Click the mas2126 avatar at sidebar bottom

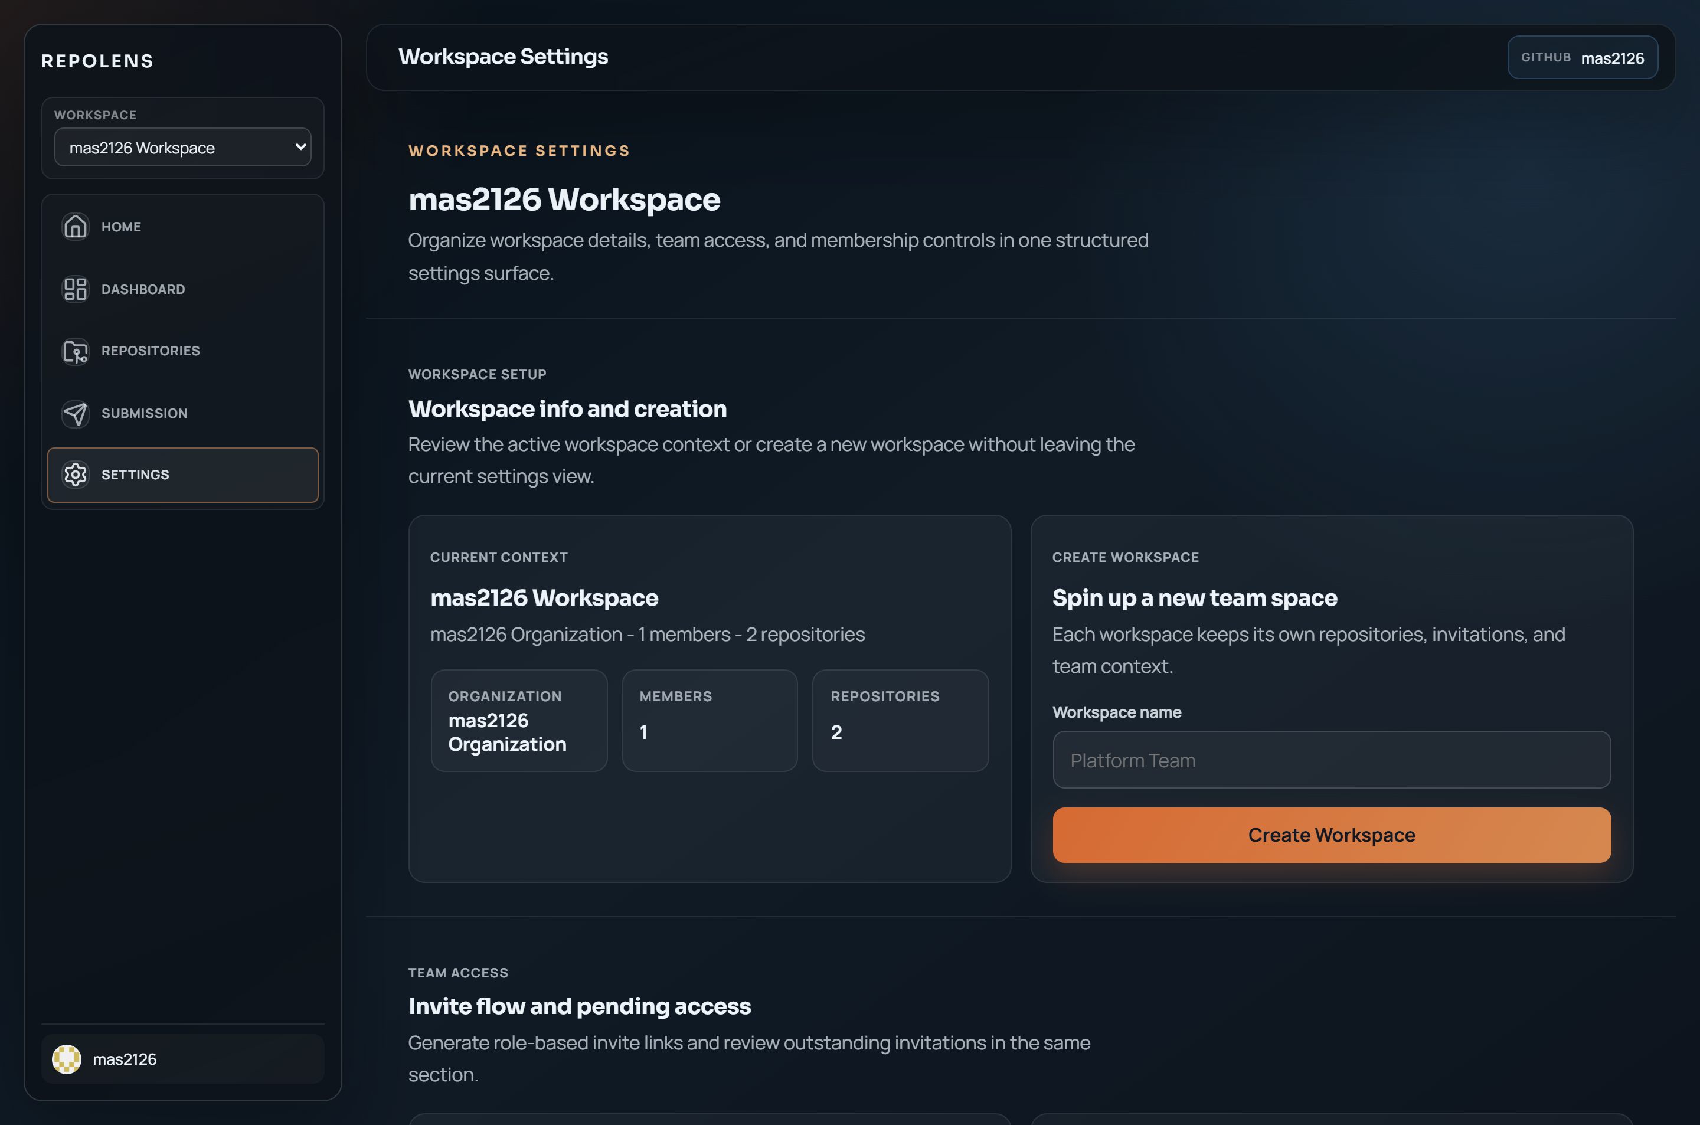pyautogui.click(x=67, y=1059)
